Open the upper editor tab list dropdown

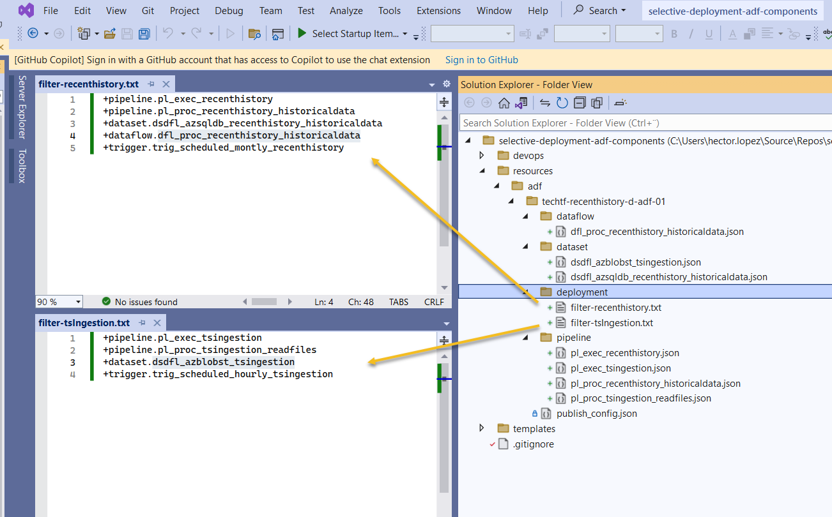[x=431, y=84]
